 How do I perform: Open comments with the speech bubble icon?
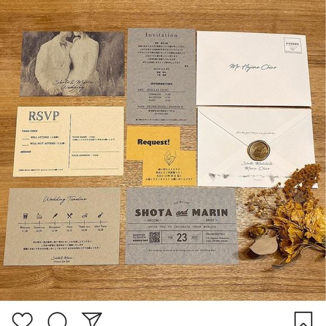[x=57, y=319]
